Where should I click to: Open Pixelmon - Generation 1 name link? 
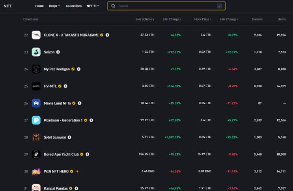pyautogui.click(x=63, y=120)
